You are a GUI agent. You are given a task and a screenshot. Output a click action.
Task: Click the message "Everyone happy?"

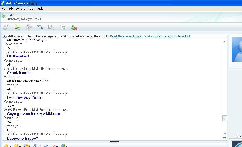(x=22, y=138)
